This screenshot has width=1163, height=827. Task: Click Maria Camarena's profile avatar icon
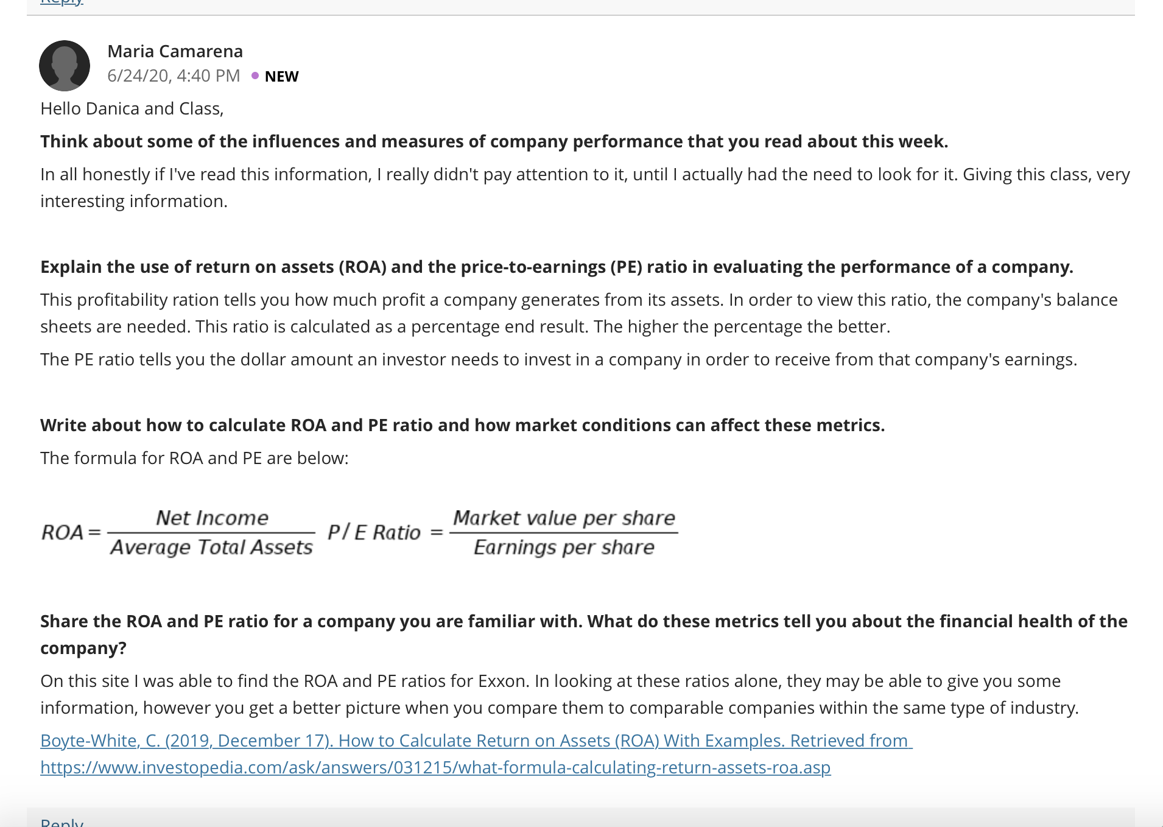tap(65, 66)
